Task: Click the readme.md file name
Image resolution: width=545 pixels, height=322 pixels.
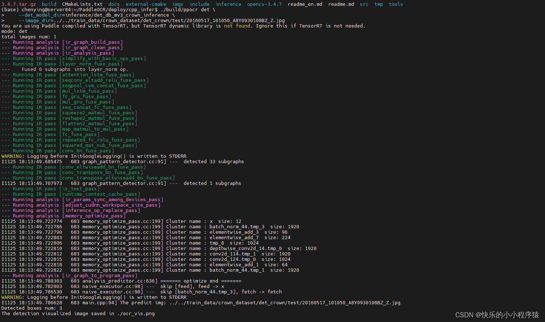Action: pyautogui.click(x=341, y=4)
